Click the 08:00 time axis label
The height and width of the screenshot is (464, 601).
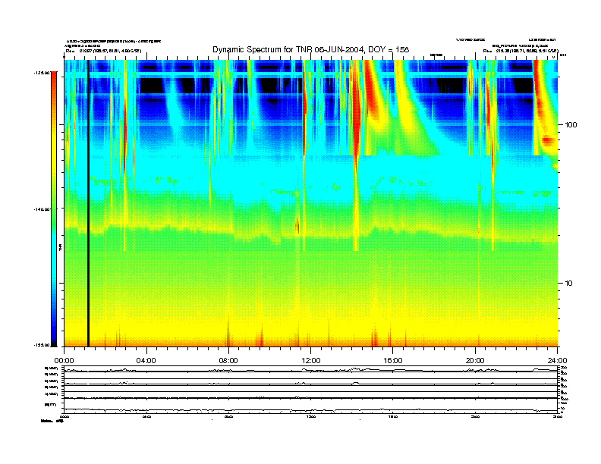click(228, 360)
